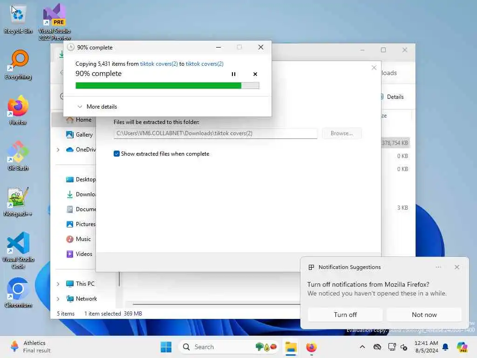Launch Firefox from the desktop shortcut
Screen dimensions: 477x358
tap(18, 110)
